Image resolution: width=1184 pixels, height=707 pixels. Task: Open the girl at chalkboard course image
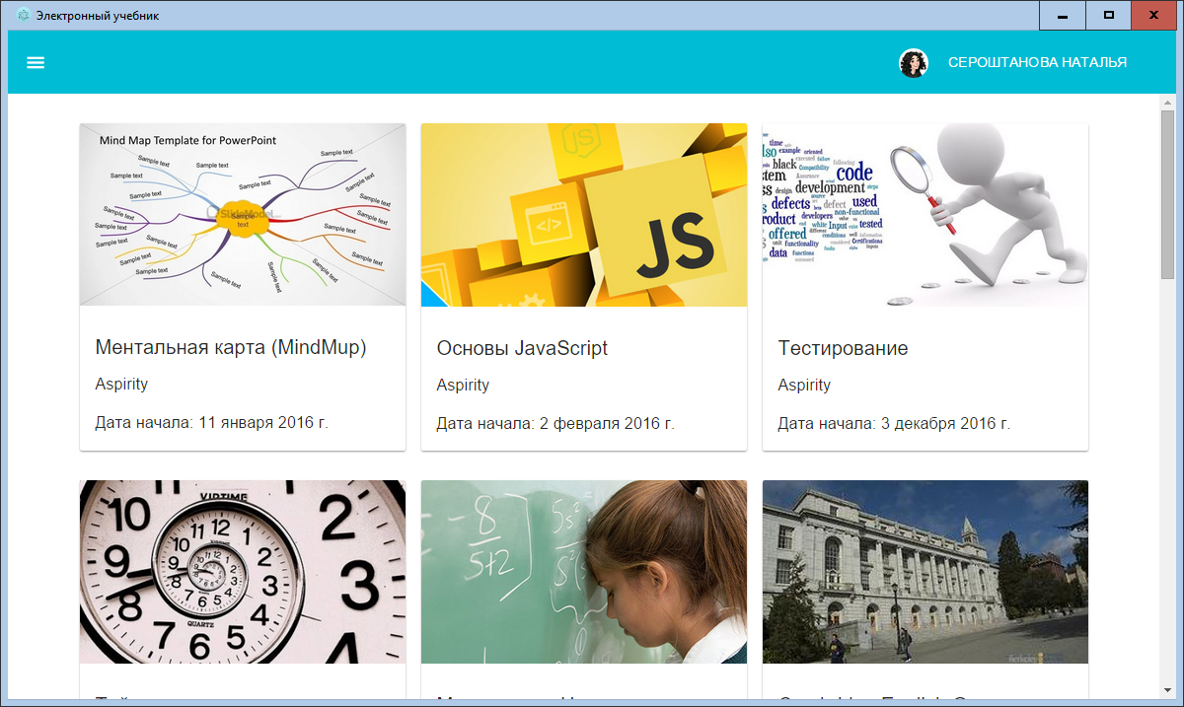pyautogui.click(x=584, y=572)
